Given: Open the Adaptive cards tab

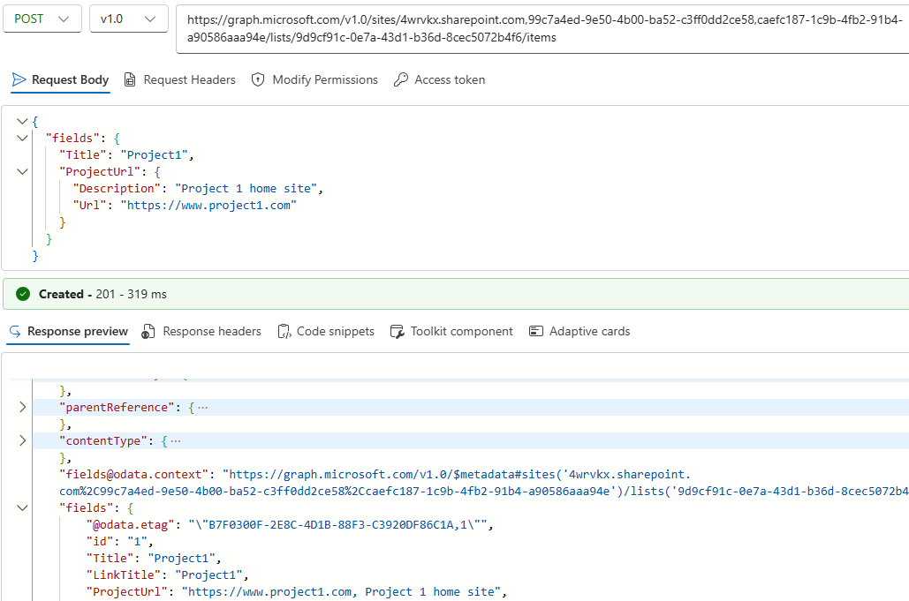Looking at the screenshot, I should pos(579,332).
